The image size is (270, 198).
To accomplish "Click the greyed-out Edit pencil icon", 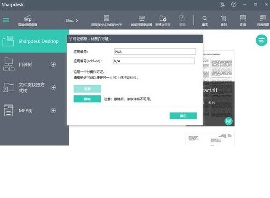I will coord(182,18).
